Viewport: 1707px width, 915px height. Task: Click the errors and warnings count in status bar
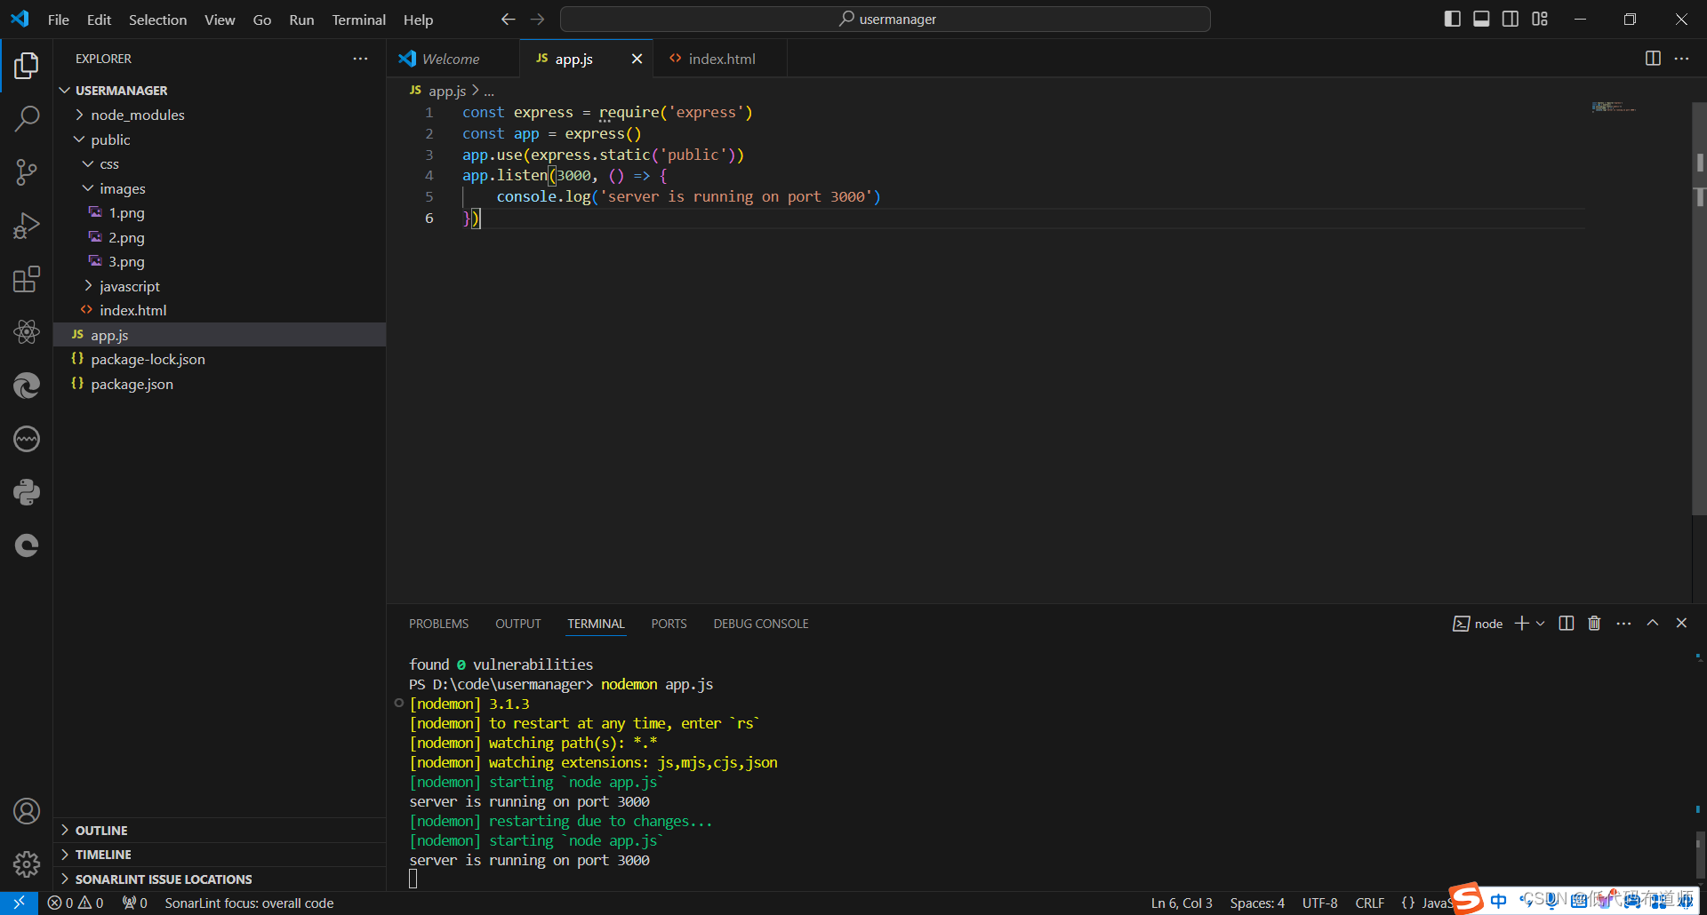coord(76,903)
